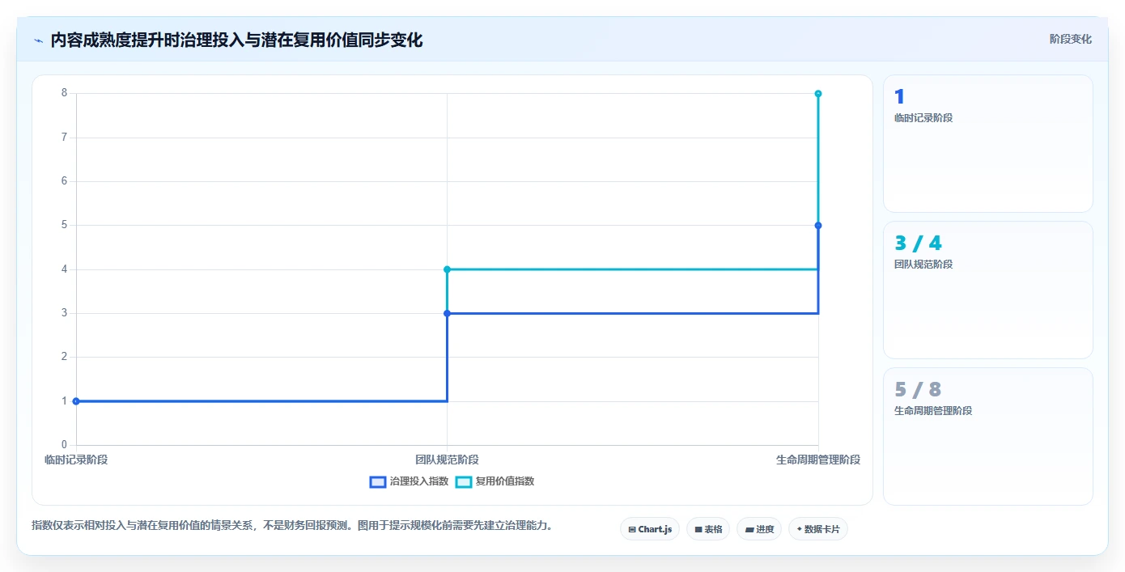Click the '3 / 4' value on card

click(x=918, y=243)
